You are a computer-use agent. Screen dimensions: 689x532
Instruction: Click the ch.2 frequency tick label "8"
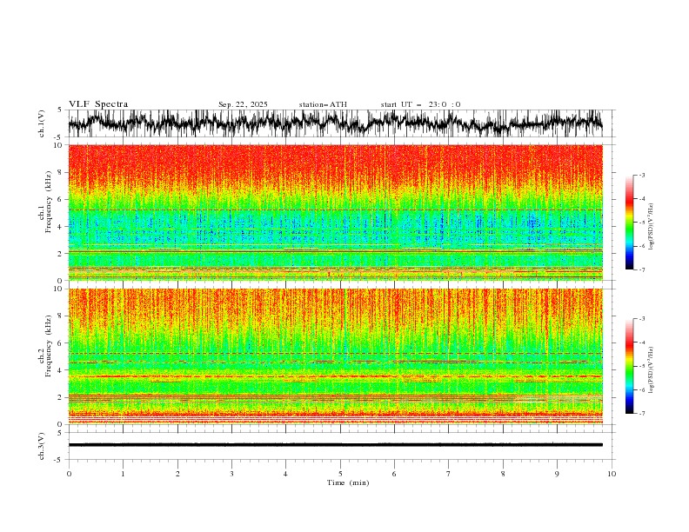pyautogui.click(x=60, y=316)
